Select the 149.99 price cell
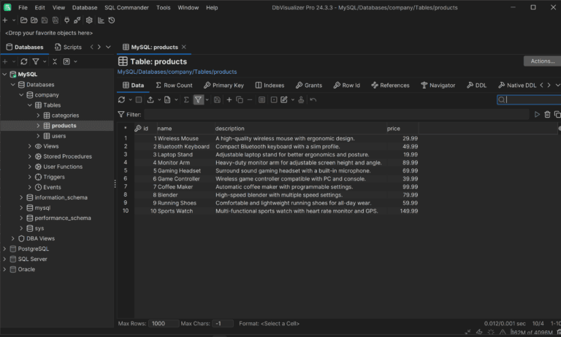This screenshot has width=561, height=337. pyautogui.click(x=402, y=211)
